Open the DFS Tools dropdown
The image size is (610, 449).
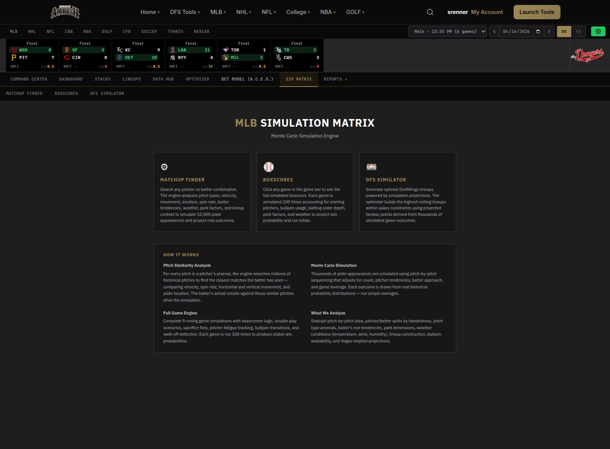click(x=185, y=12)
